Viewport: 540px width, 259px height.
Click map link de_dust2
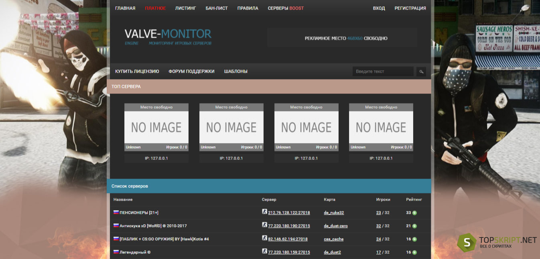click(332, 252)
